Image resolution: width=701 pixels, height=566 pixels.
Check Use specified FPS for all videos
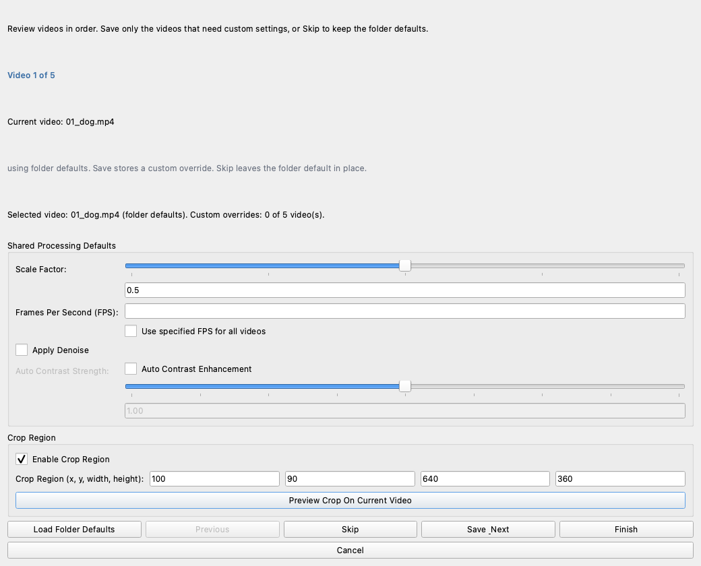[131, 330]
